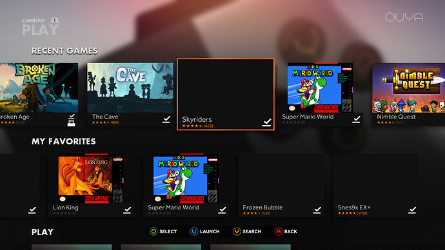Open the Lion King favorite tile
The width and height of the screenshot is (445, 250).
click(x=91, y=186)
